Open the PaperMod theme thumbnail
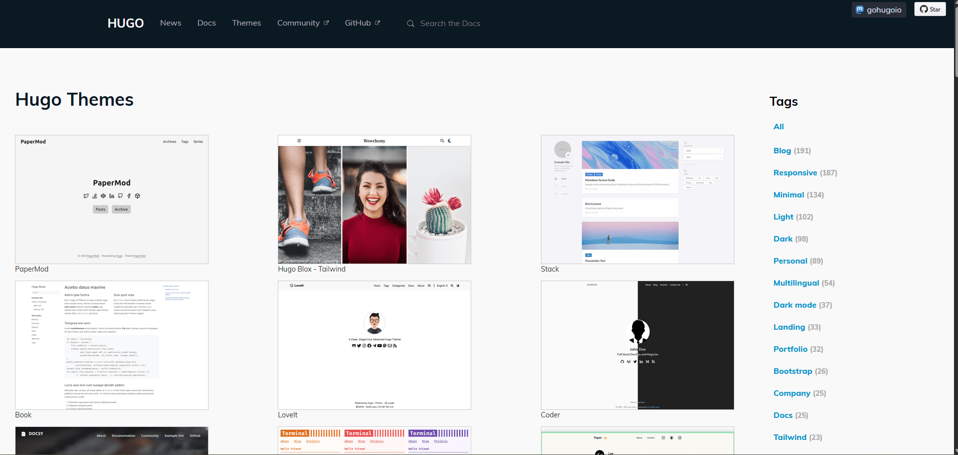 click(x=112, y=199)
